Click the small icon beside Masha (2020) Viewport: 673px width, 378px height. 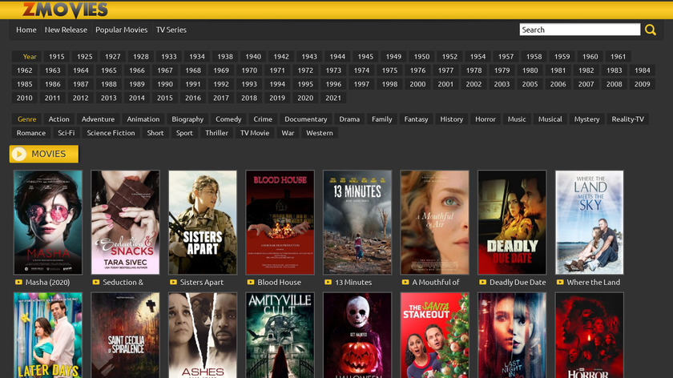pos(18,282)
